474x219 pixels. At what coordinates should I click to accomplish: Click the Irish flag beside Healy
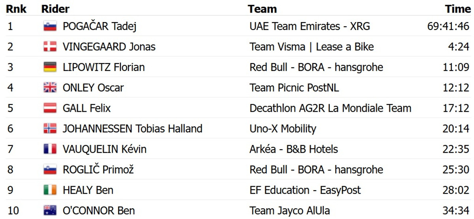(50, 190)
